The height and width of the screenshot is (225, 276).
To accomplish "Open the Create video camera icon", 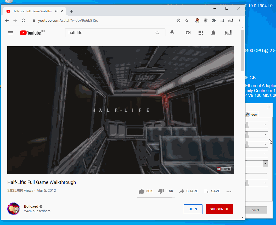I will point(188,33).
